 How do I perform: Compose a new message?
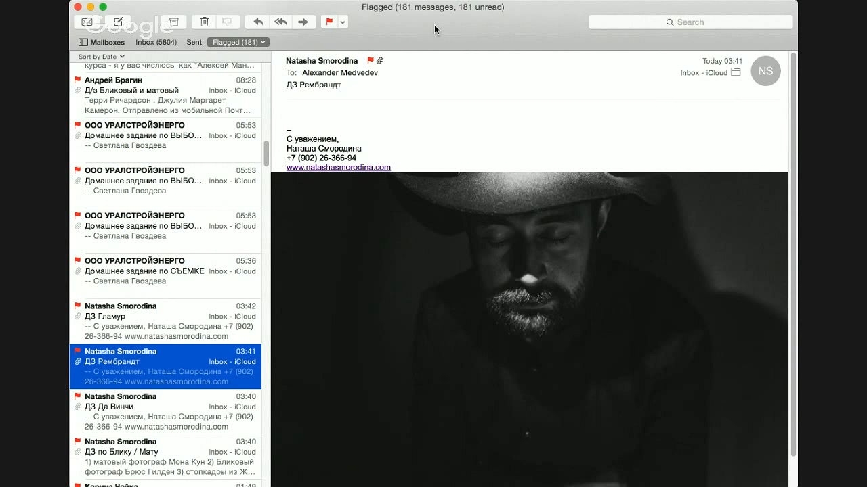point(119,22)
